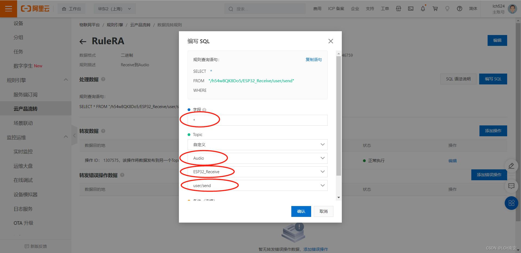Click 复制语句 to copy SQL

tap(314, 60)
